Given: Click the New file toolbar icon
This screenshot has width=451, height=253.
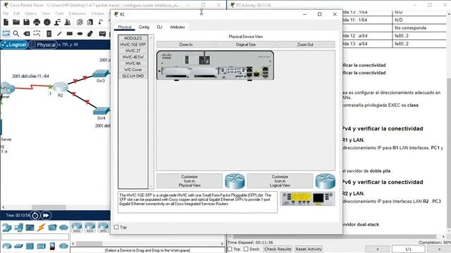Looking at the screenshot, I should (6, 22).
